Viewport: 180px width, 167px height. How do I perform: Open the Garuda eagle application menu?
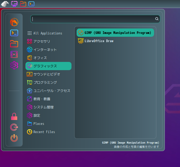(x=5, y=4)
